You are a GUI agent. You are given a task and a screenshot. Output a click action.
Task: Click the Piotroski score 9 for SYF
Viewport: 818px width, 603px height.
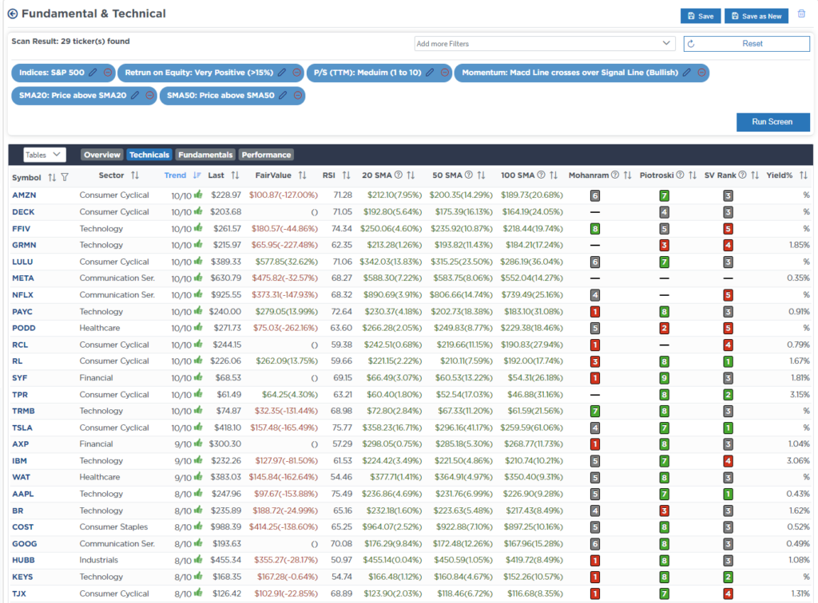point(664,378)
